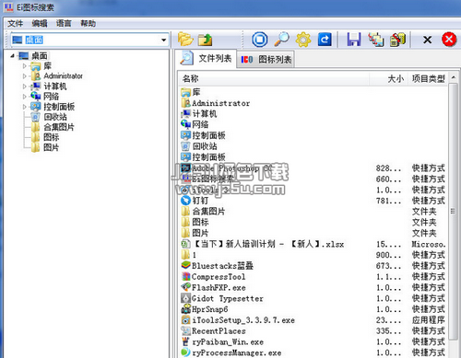
Task: Open the 语言 menu
Action: coord(64,23)
